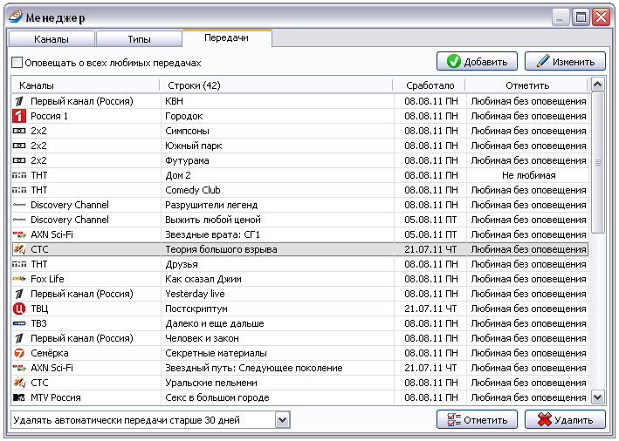Click СТС icon in Теория большого взрыва row
Image resolution: width=619 pixels, height=441 pixels.
click(x=19, y=249)
